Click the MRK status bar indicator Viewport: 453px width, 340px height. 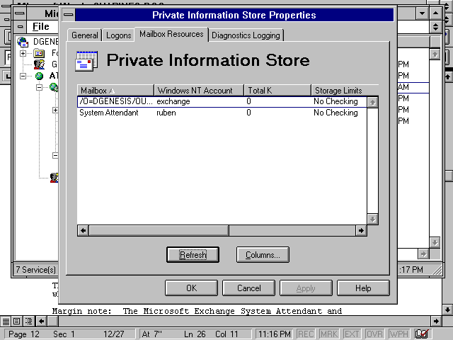pyautogui.click(x=328, y=334)
